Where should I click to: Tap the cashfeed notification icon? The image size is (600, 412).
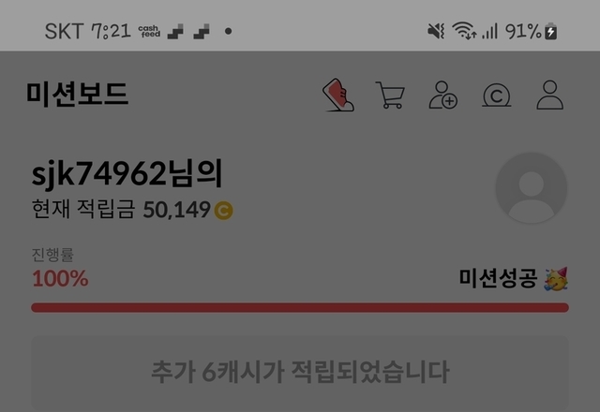pos(149,31)
